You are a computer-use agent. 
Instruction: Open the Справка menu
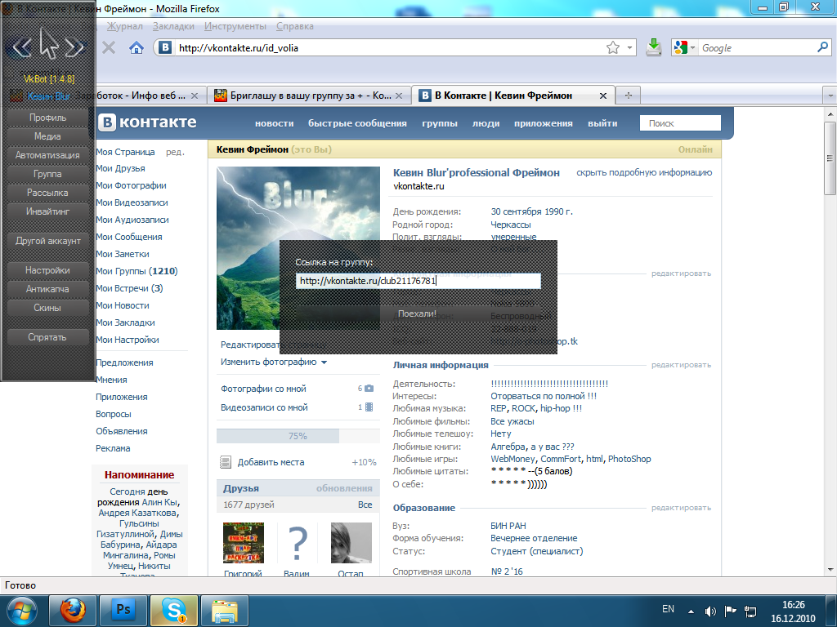point(294,26)
